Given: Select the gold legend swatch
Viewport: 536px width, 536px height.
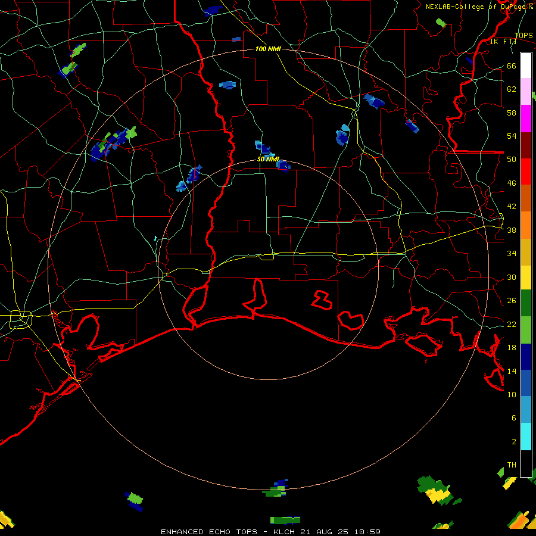Looking at the screenshot, I should click(x=526, y=252).
